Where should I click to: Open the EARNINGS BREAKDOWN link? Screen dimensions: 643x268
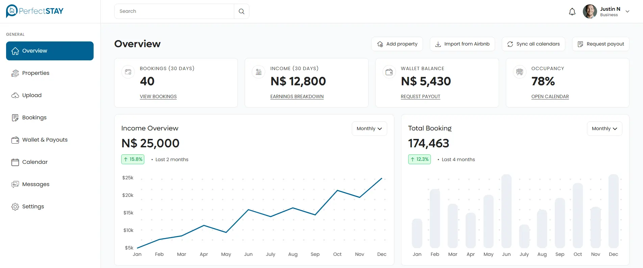point(297,97)
